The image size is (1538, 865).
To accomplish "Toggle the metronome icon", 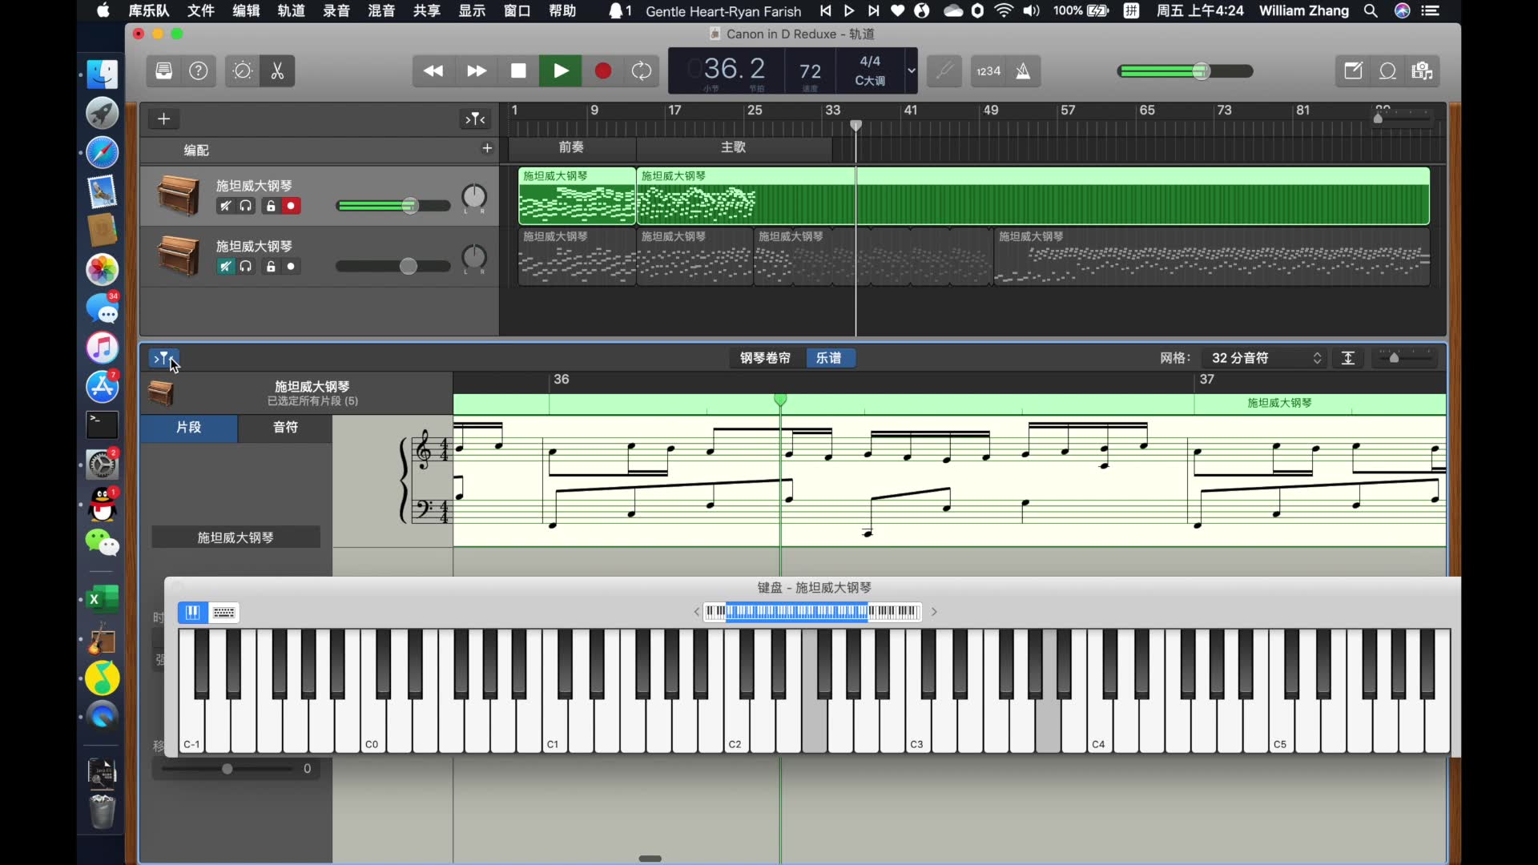I will 1023,71.
